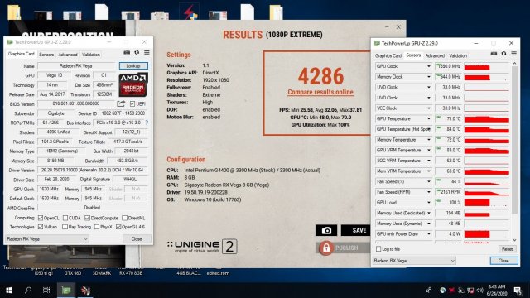Expand the Memory Clock sensor dropdown

point(429,77)
